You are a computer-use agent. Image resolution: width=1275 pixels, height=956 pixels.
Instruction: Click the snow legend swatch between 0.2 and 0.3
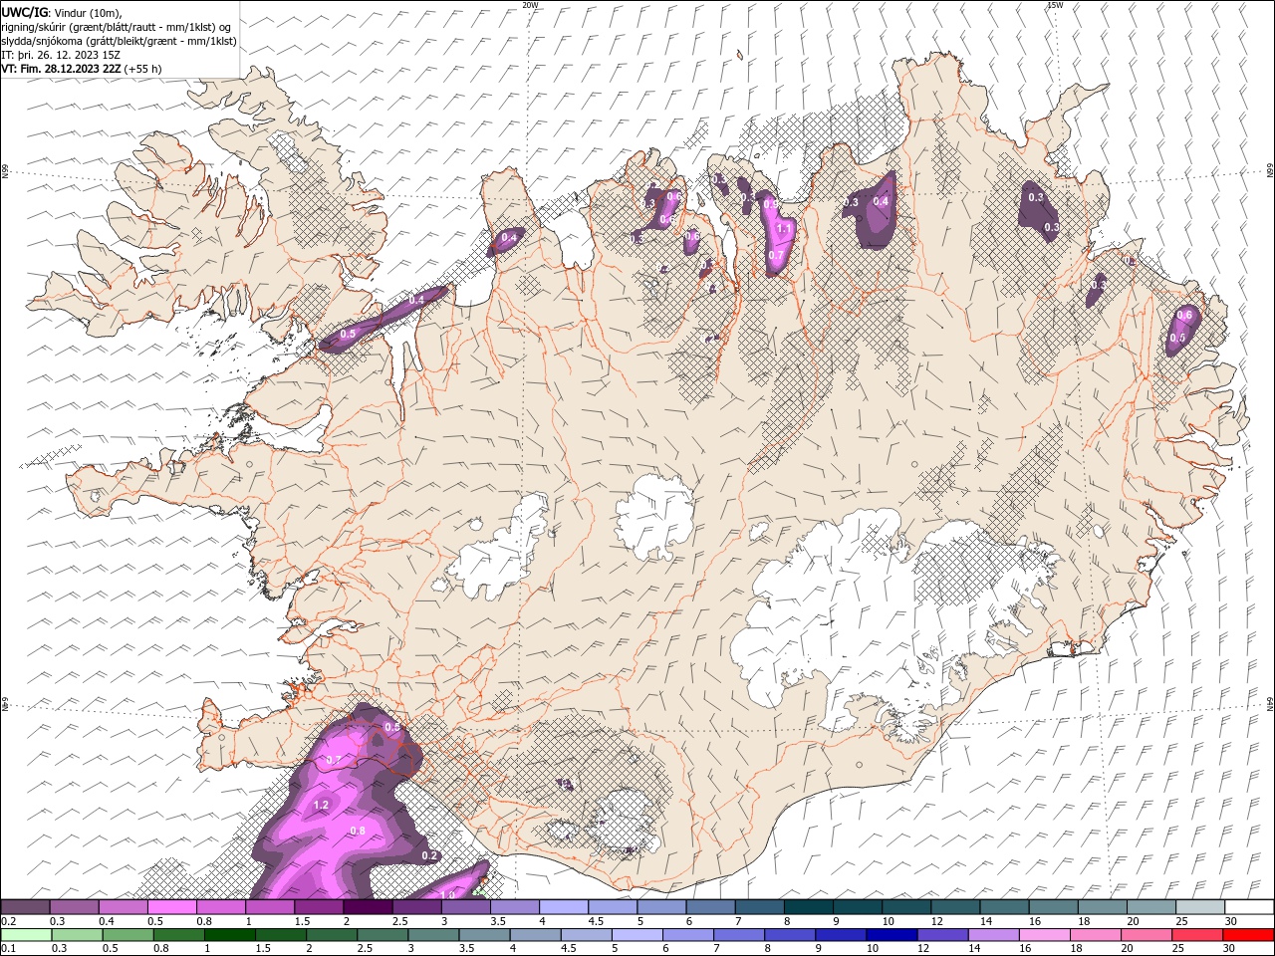click(x=25, y=906)
